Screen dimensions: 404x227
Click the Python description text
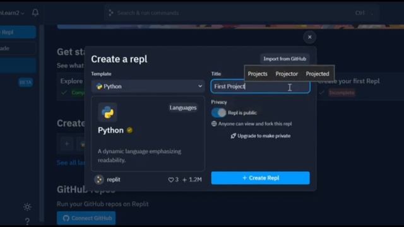pos(140,156)
